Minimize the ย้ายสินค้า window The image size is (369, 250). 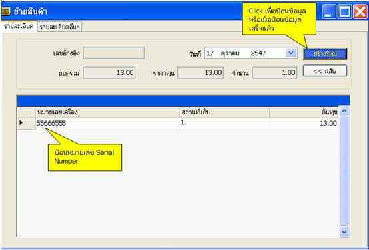click(329, 11)
